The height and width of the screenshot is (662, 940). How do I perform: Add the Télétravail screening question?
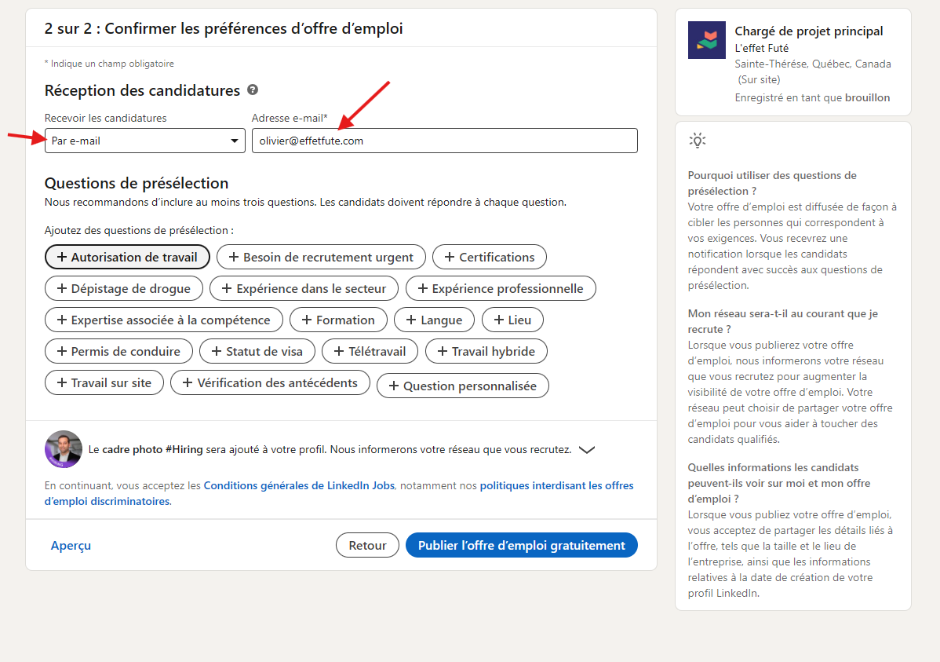(370, 351)
